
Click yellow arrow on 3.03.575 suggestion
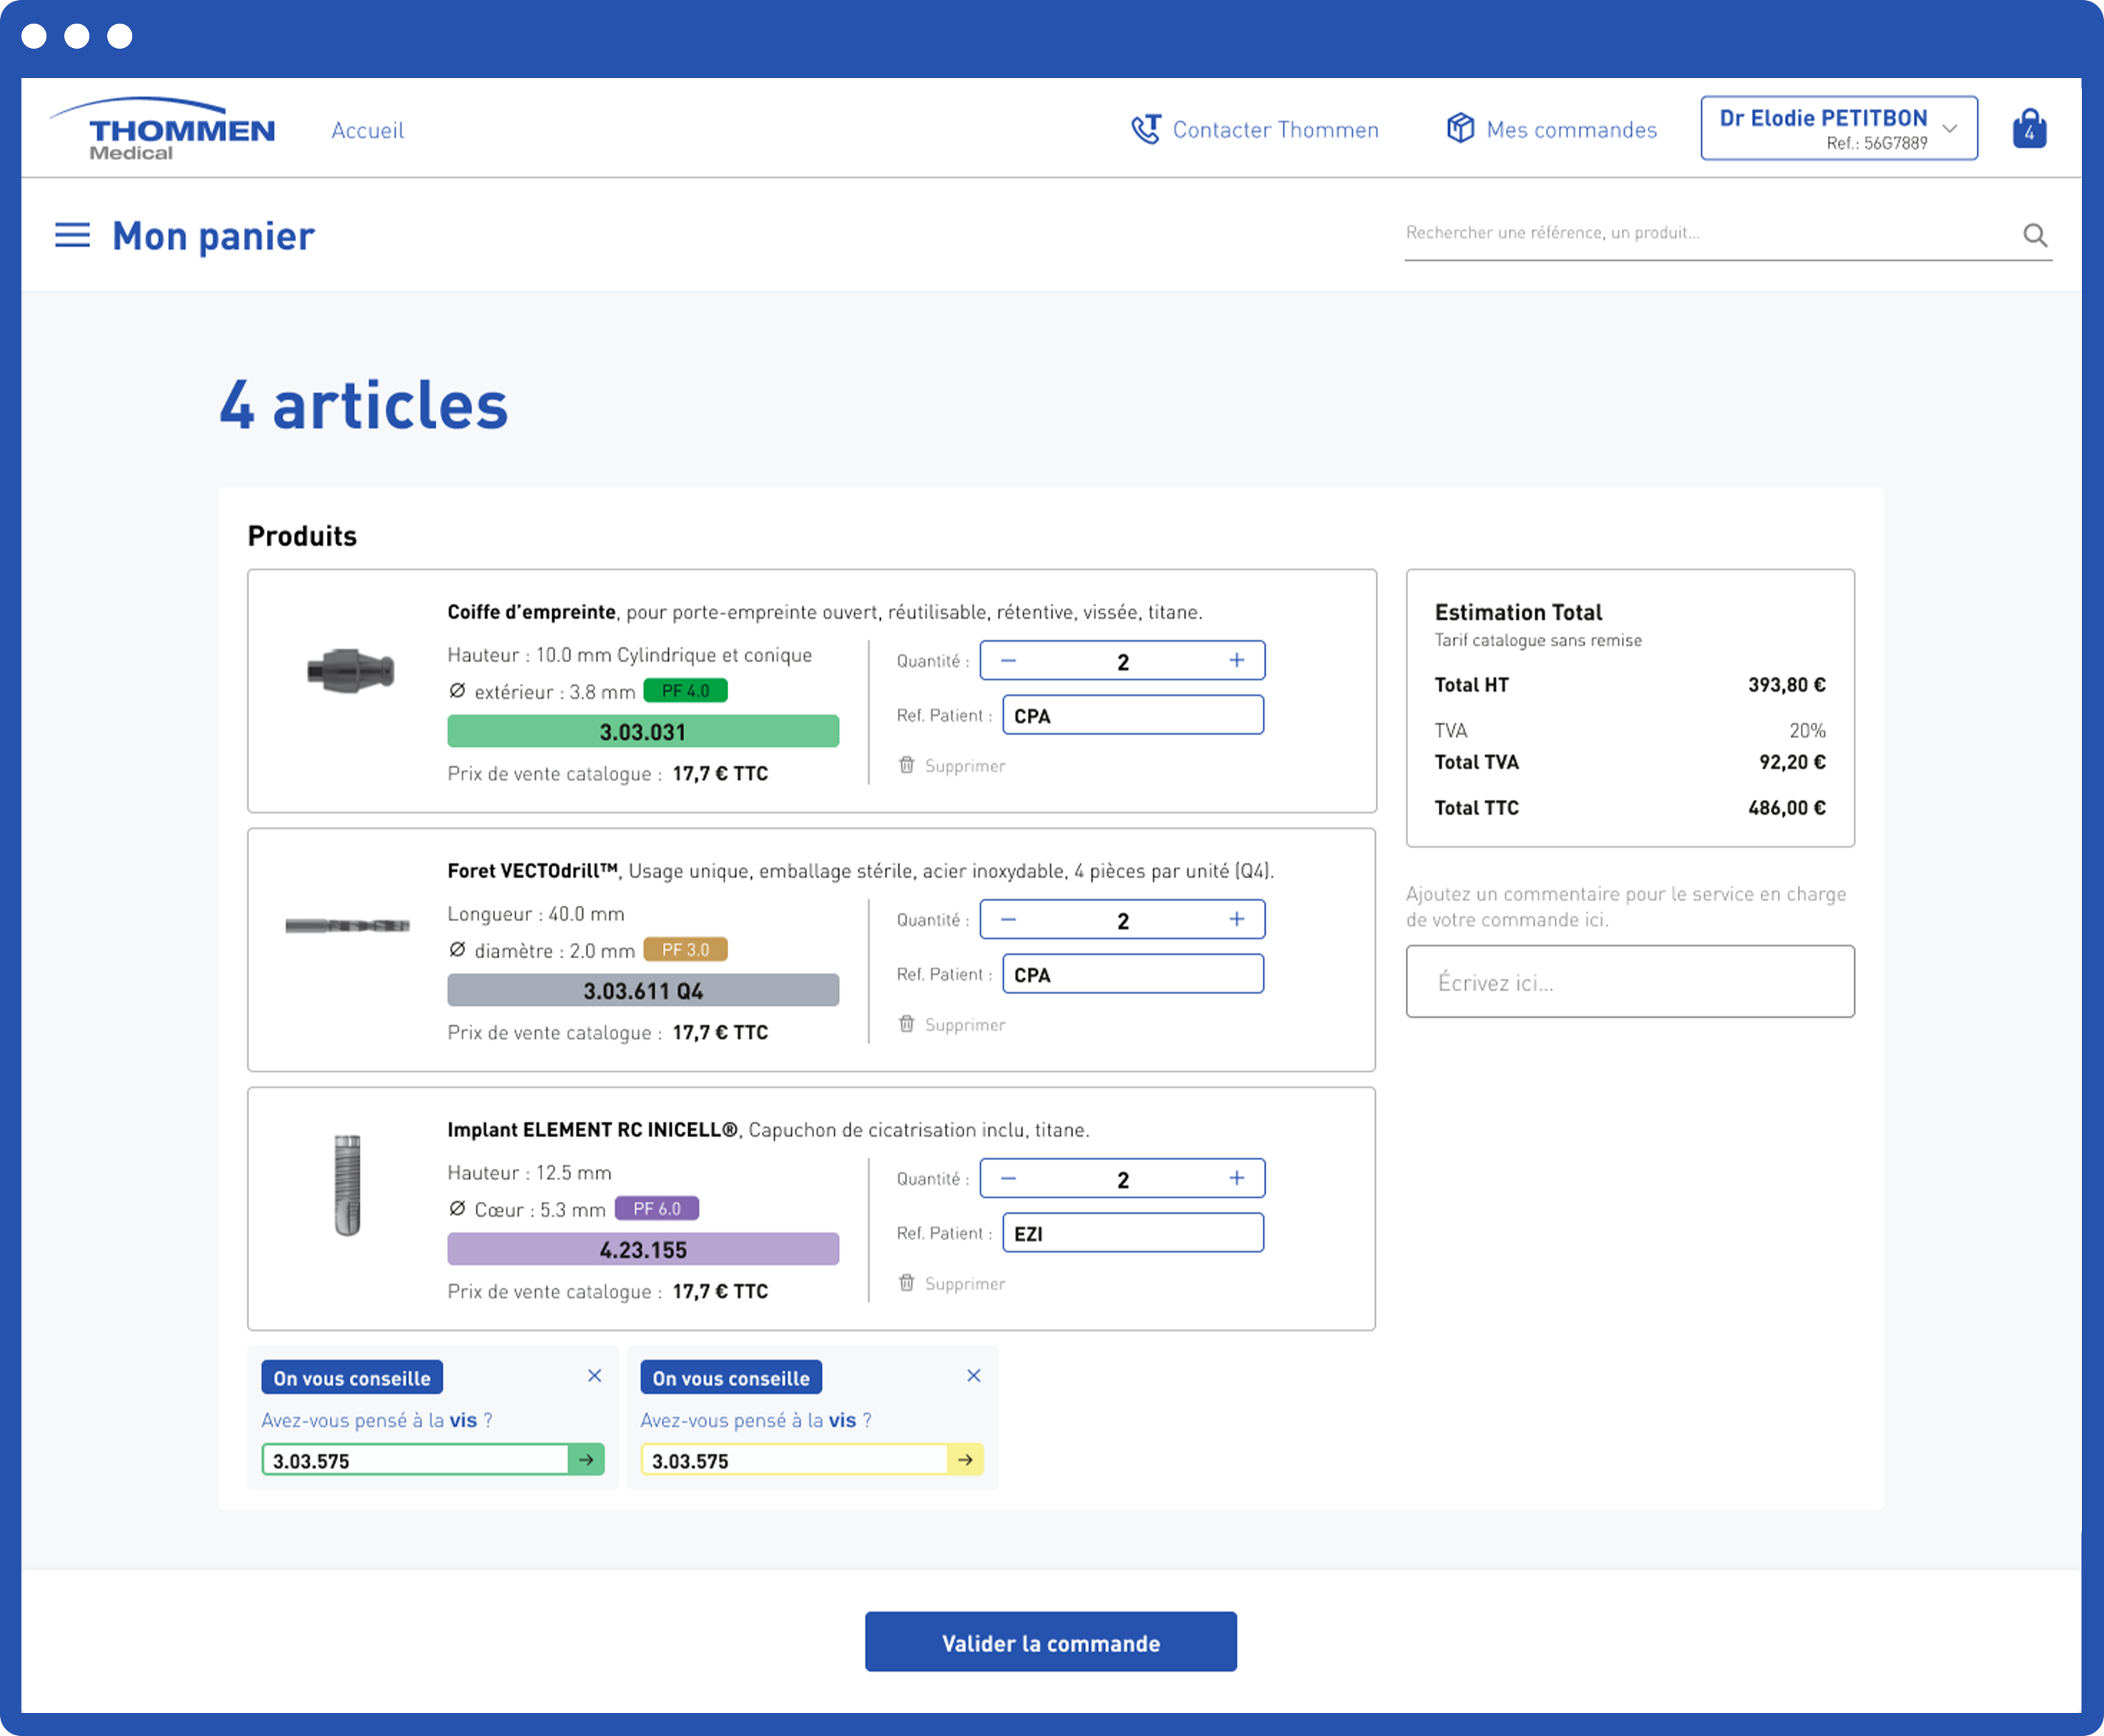[x=965, y=1460]
